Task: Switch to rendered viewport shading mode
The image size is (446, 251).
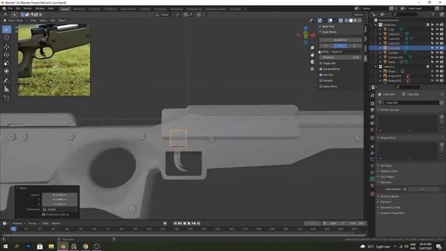Action: [360, 20]
